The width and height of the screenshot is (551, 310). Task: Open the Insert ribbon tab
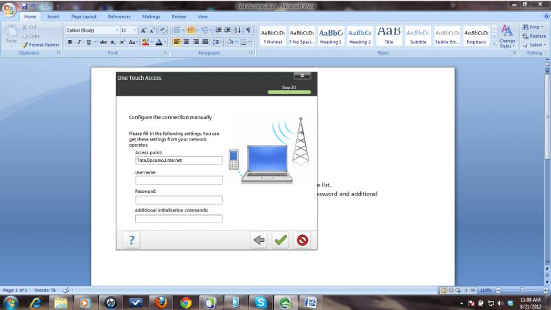53,17
